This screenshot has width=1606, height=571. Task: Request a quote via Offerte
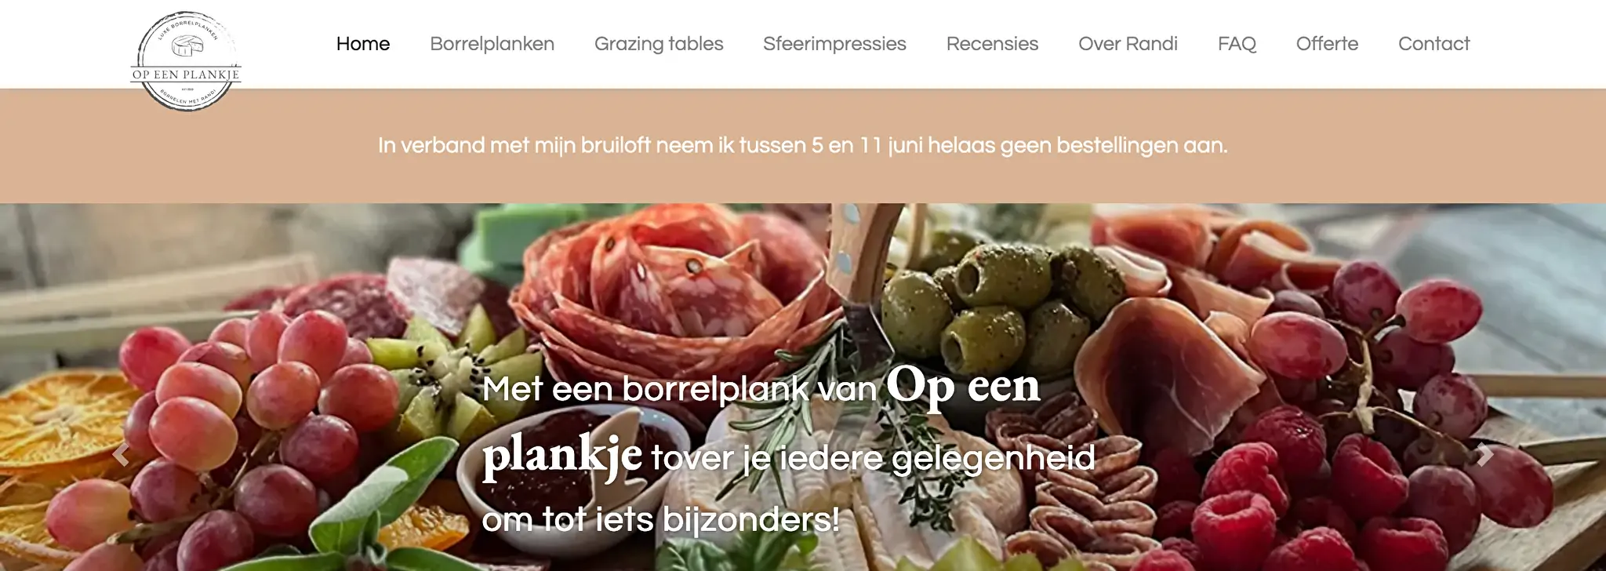pos(1327,44)
